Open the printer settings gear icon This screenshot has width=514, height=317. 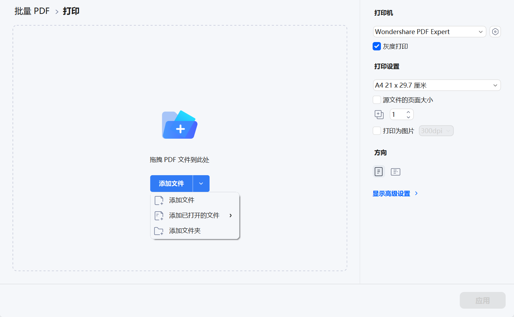click(x=495, y=32)
